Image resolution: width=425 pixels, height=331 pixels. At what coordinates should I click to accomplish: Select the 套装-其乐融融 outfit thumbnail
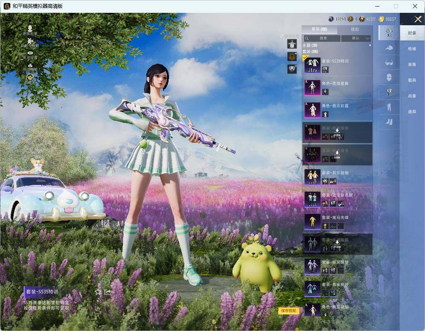pyautogui.click(x=312, y=177)
